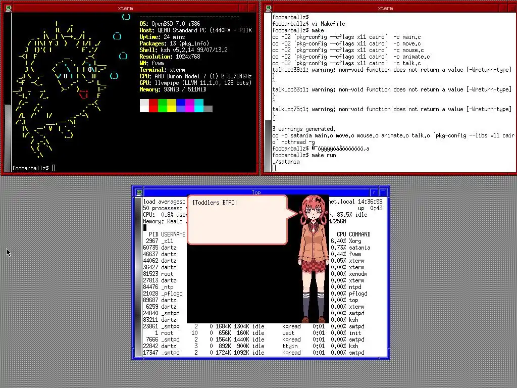Focus the left xterm via its title bar
Viewport: 517px width, 388px height.
pyautogui.click(x=125, y=8)
